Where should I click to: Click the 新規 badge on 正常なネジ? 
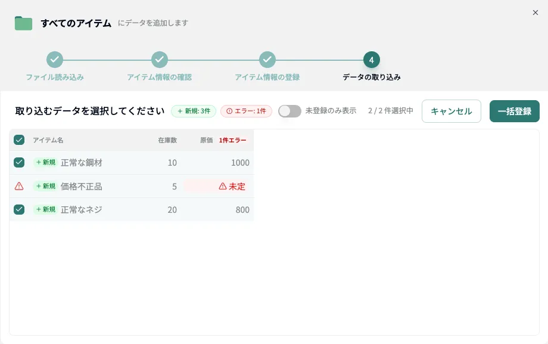coord(45,209)
